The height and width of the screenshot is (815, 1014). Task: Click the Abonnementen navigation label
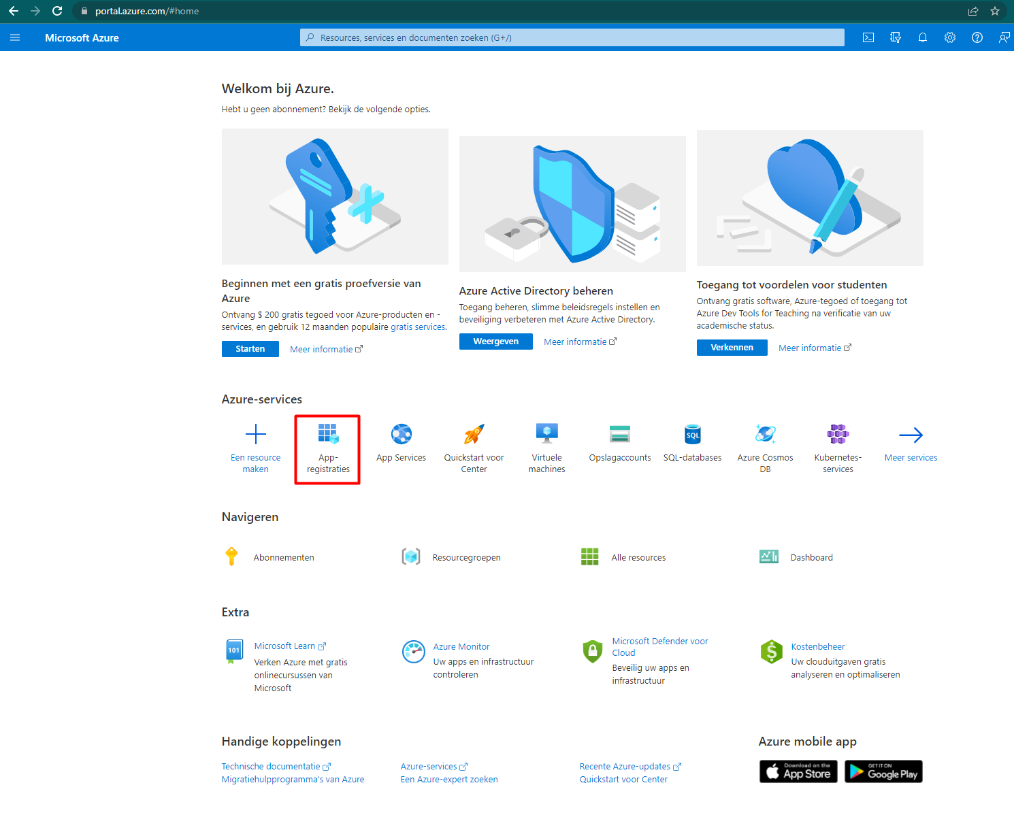284,558
